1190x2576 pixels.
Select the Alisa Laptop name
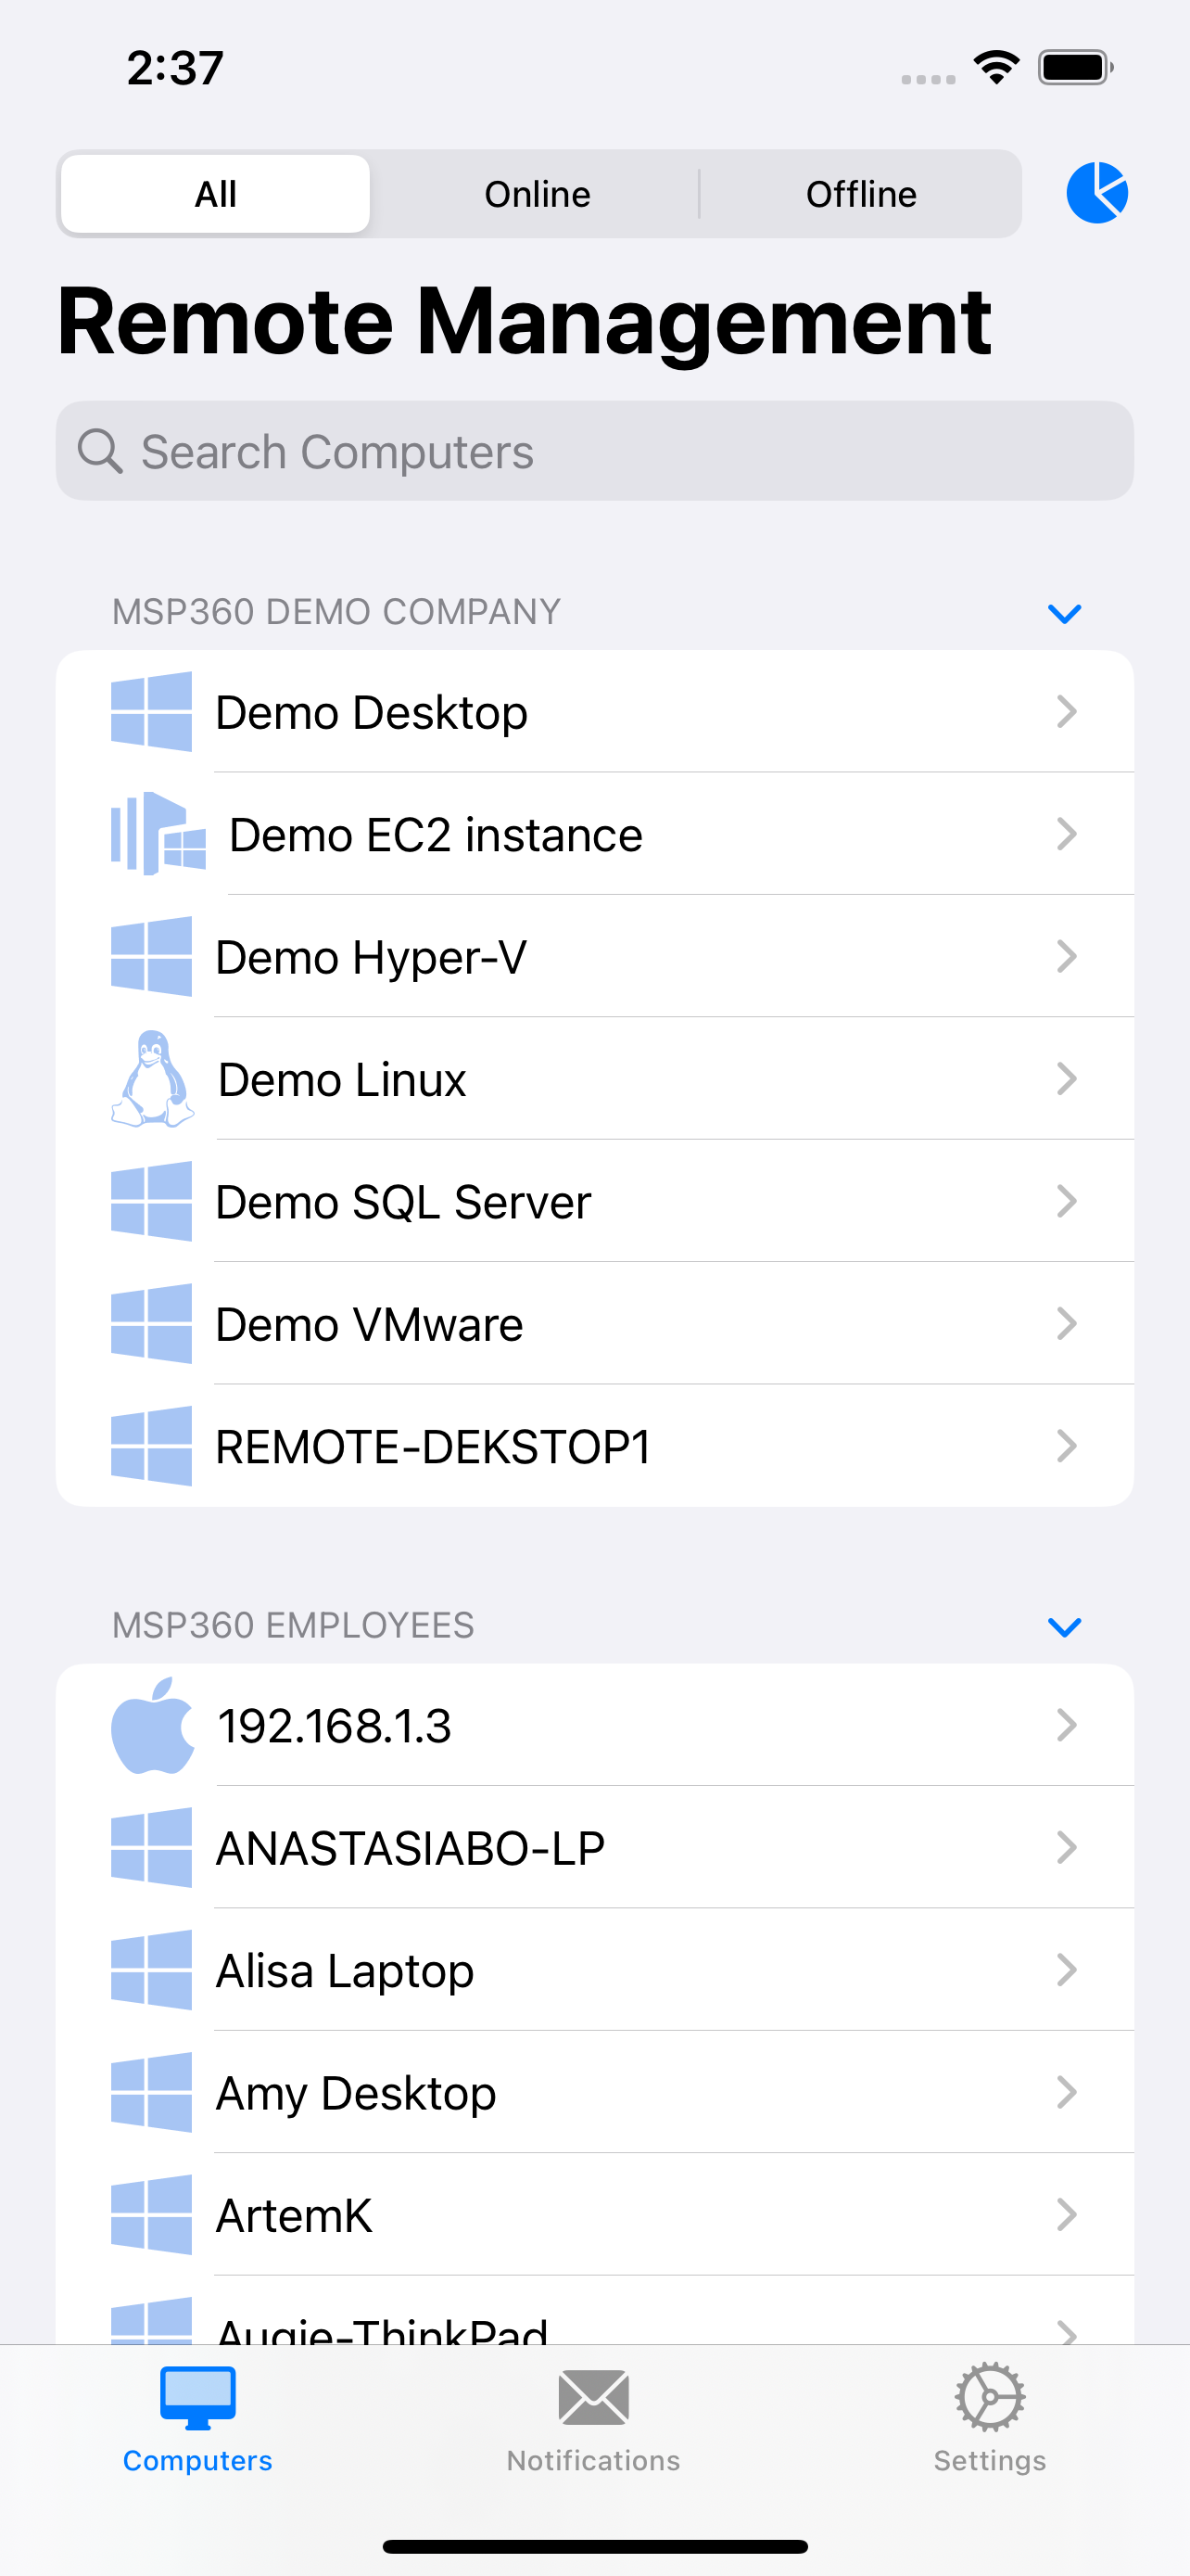coord(345,1972)
